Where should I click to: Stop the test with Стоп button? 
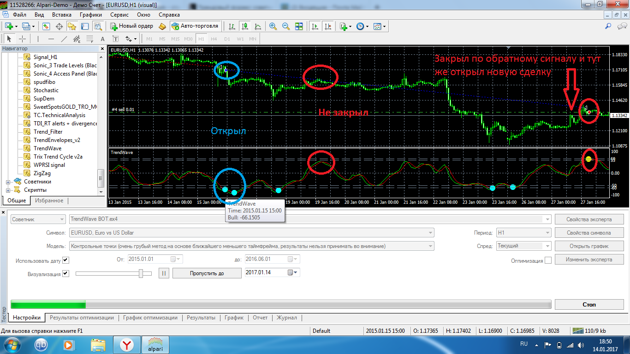tap(589, 305)
